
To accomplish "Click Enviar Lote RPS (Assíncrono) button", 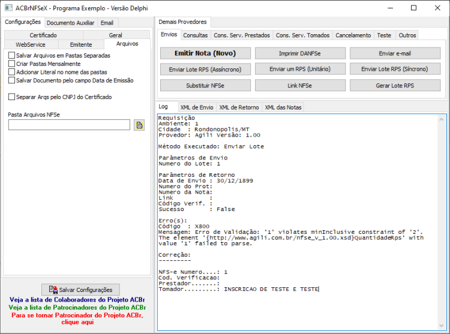I will (x=205, y=70).
